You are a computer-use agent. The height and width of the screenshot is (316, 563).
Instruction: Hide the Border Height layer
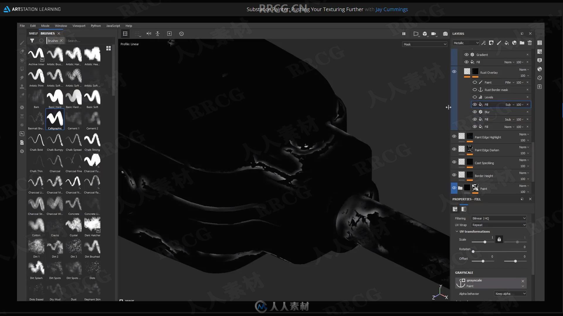454,175
